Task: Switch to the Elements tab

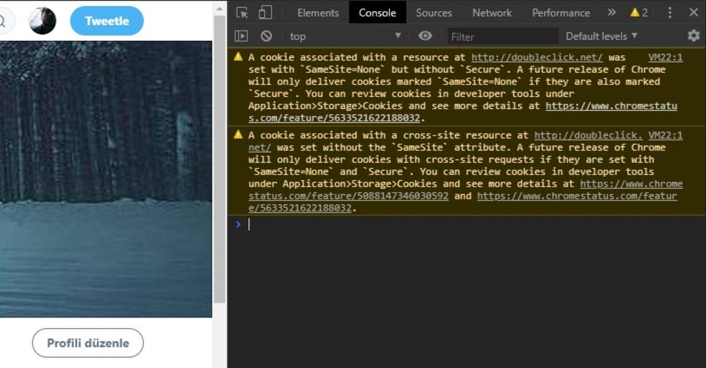Action: [318, 12]
